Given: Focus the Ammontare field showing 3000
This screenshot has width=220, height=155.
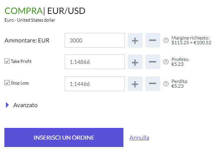Looking at the screenshot, I should coord(95,40).
